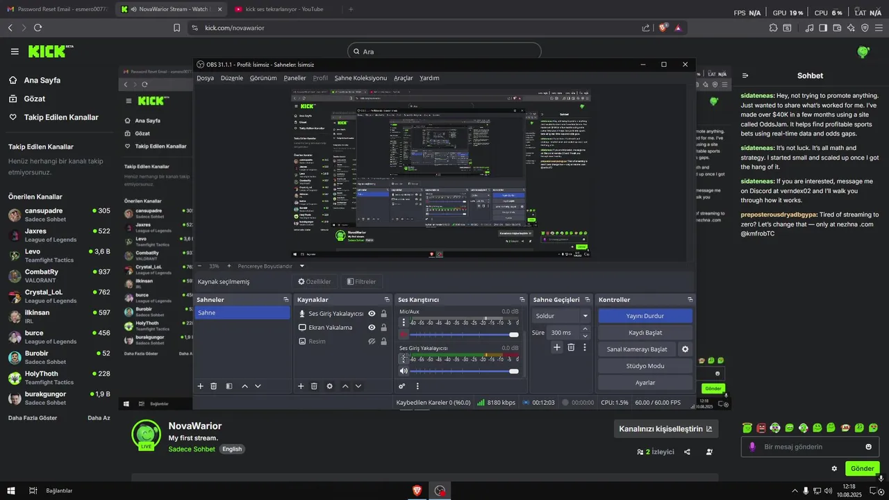This screenshot has width=889, height=500.
Task: Click trash icon in Sahneler panel
Action: pos(214,386)
